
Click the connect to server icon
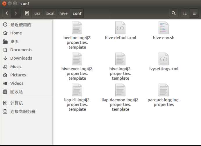[5, 111]
